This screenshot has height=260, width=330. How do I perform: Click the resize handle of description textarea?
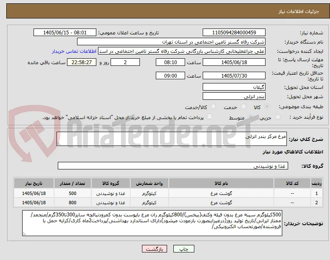59,144
